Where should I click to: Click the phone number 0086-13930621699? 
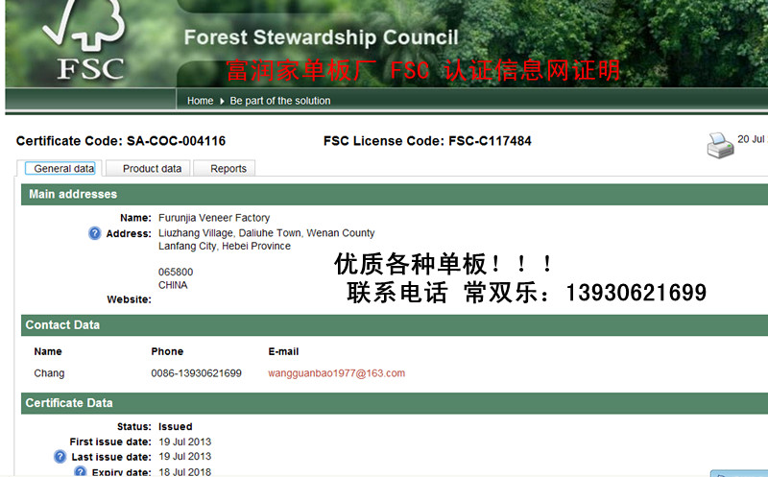click(196, 373)
